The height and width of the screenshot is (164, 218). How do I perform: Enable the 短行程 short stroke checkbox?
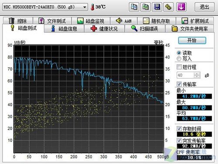tap(179, 67)
